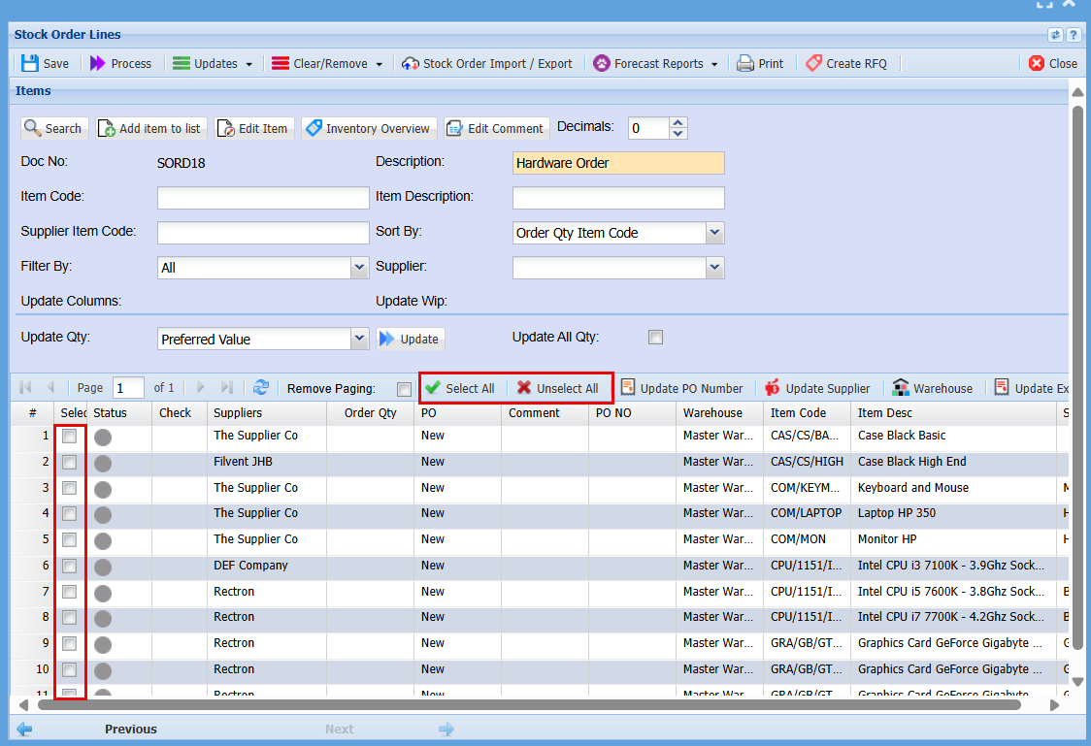Viewport: 1091px width, 746px height.
Task: Click the Item Code input field
Action: pyautogui.click(x=263, y=198)
